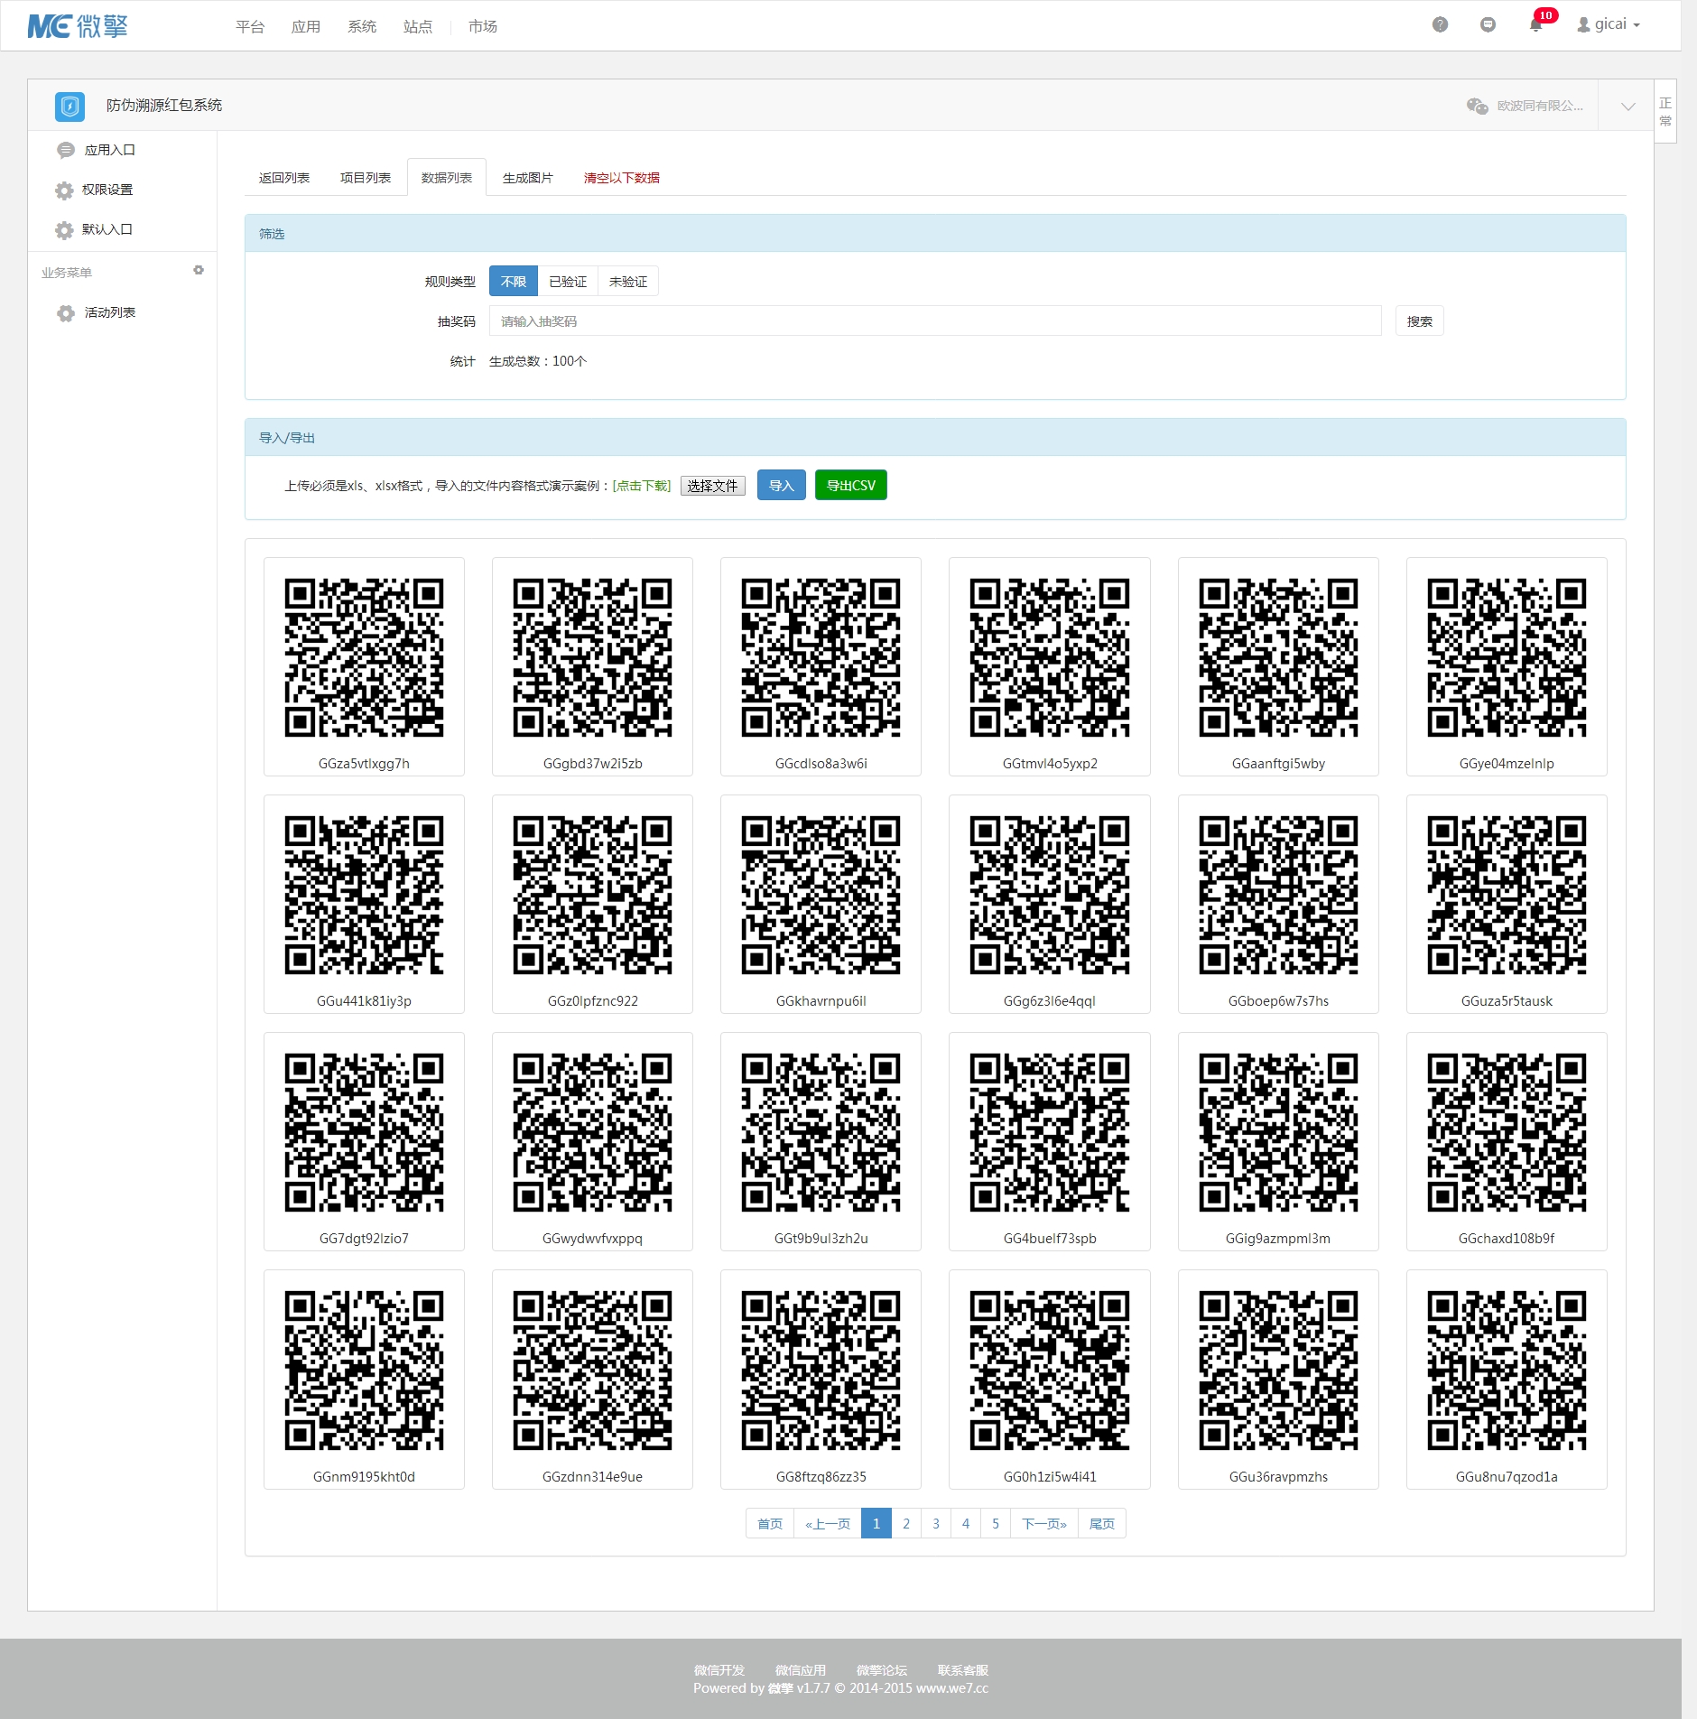
Task: Open the 微擎论坛 footer link
Action: 882,1670
